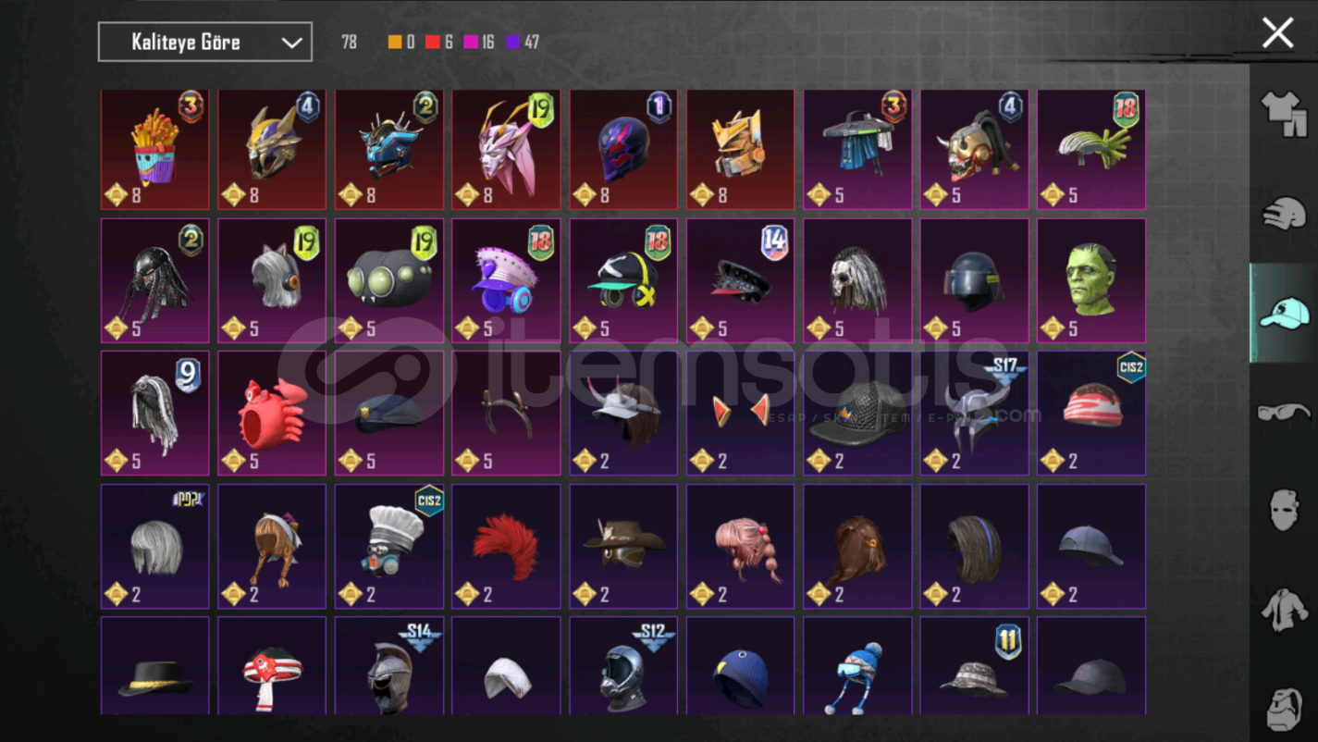
Task: Select the chef hat with gas mask
Action: pos(389,547)
